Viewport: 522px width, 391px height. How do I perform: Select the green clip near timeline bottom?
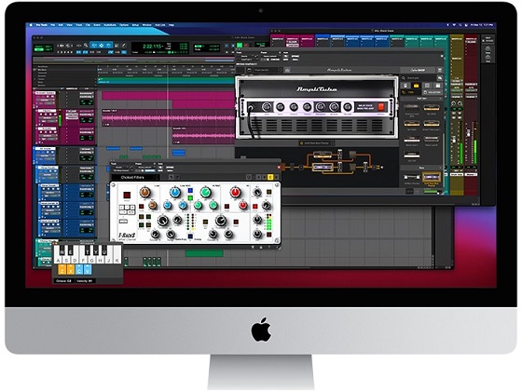(204, 254)
